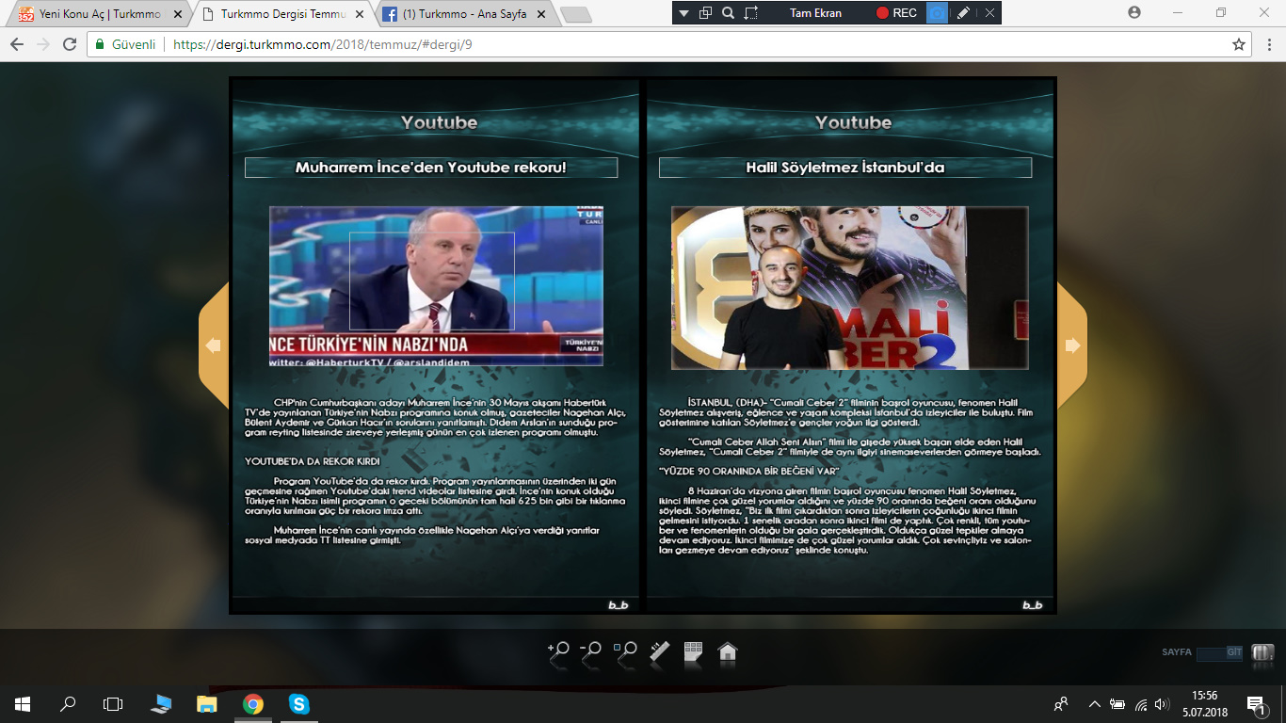The width and height of the screenshot is (1286, 723).
Task: Click the Youtube section title on left page
Action: point(439,122)
